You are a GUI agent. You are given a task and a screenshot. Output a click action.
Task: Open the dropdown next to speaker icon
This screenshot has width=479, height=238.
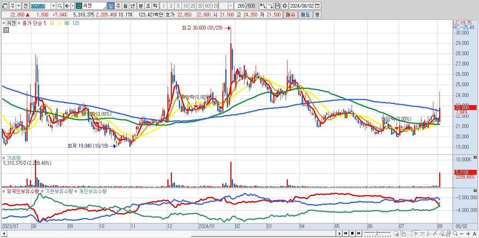tap(73, 6)
